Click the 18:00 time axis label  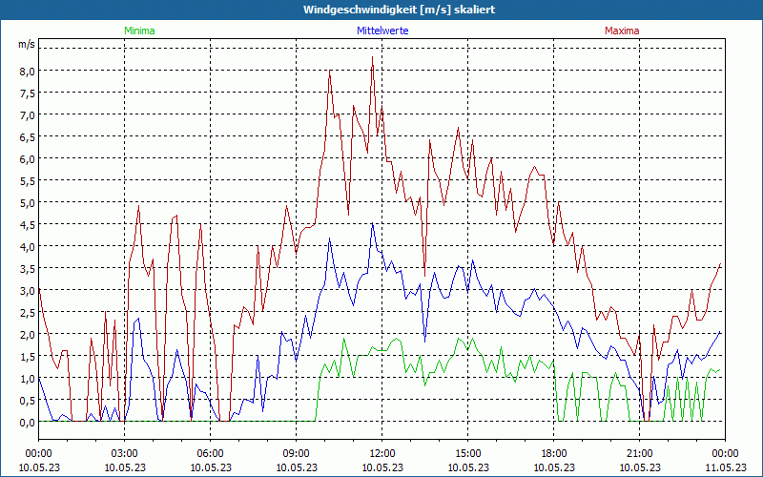pos(553,453)
